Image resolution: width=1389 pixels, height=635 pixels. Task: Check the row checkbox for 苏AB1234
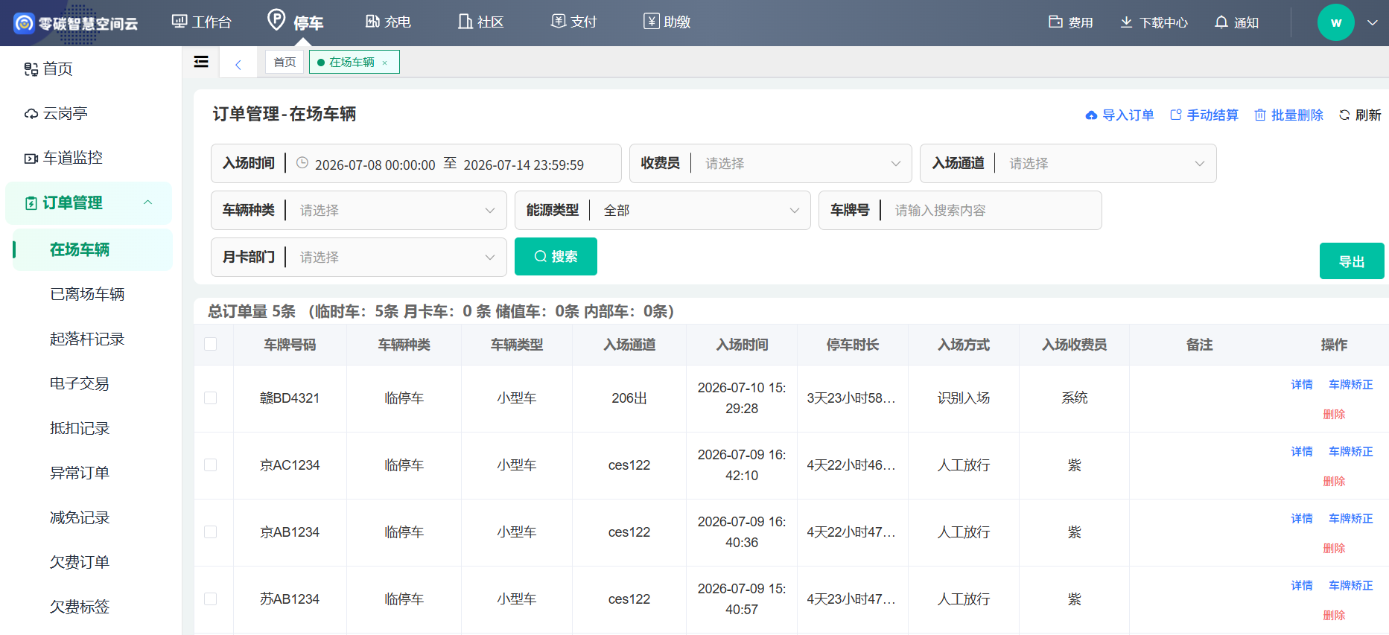click(x=211, y=599)
